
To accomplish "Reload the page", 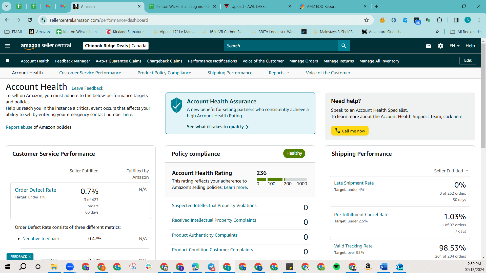I will (x=30, y=20).
